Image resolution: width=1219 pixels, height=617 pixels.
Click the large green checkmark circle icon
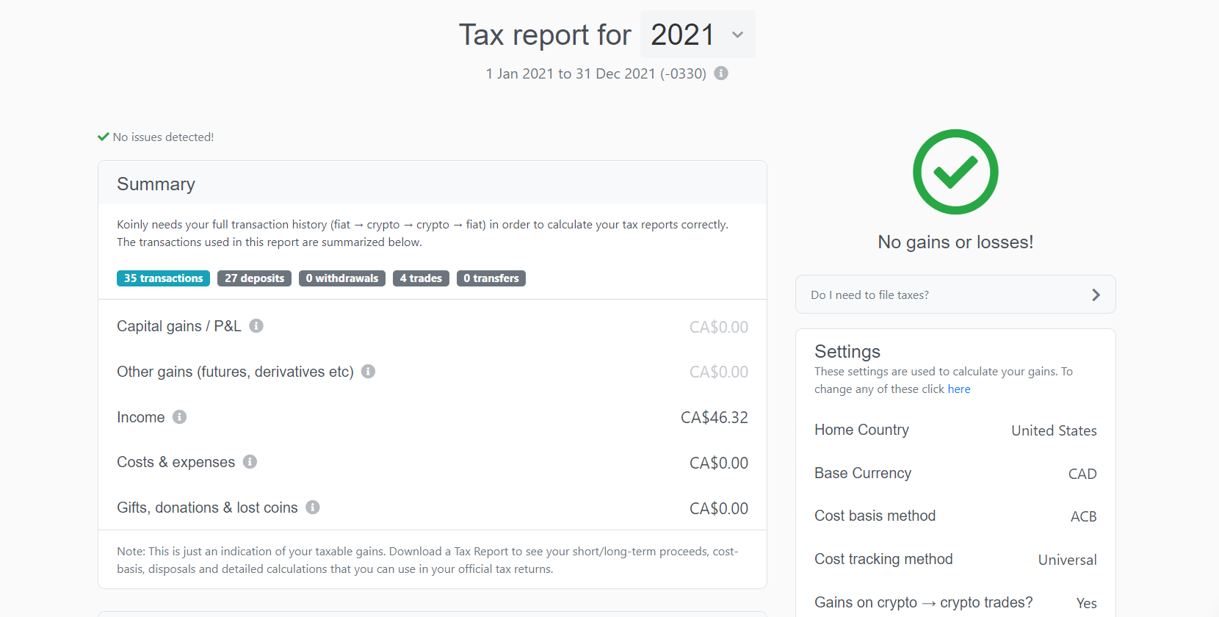coord(955,172)
